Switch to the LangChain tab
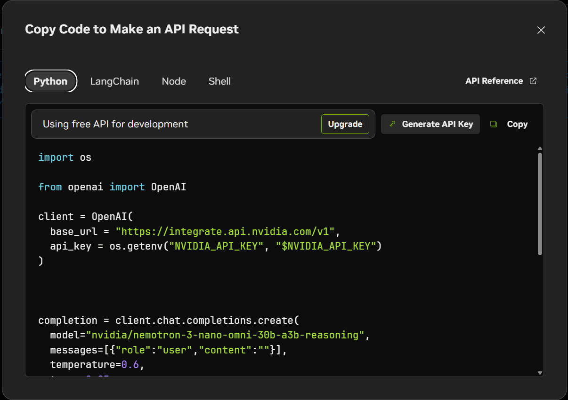The width and height of the screenshot is (568, 400). click(x=114, y=81)
